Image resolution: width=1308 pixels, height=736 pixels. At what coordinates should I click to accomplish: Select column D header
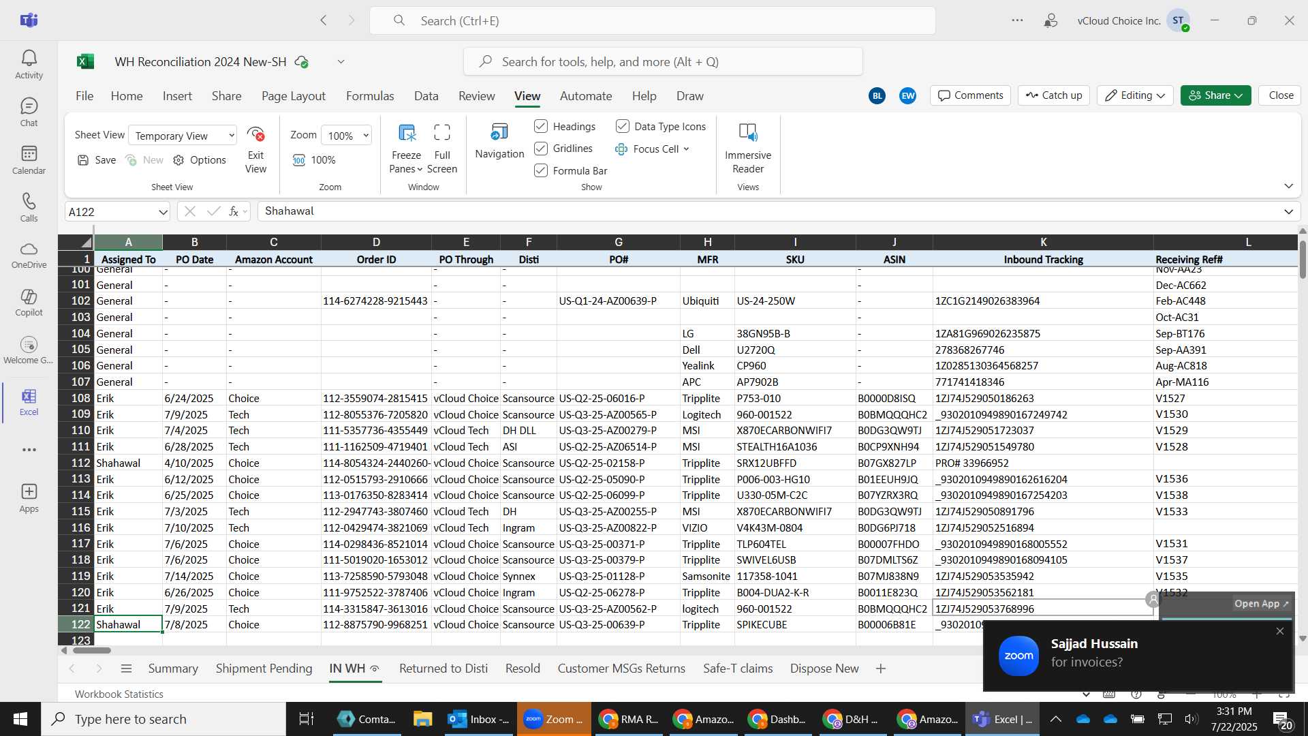pos(376,242)
